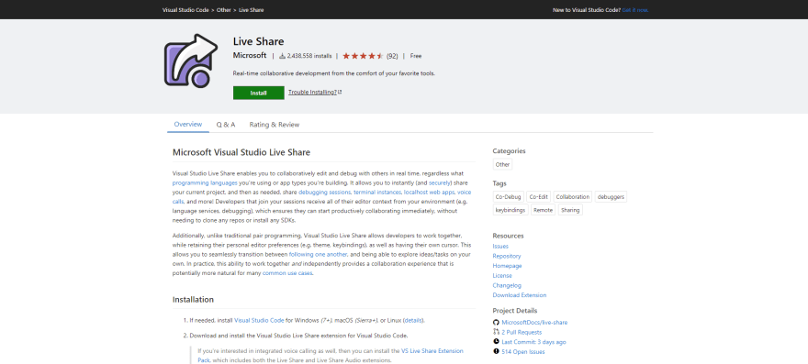The width and height of the screenshot is (808, 364).
Task: Open the 514 Open Issues link
Action: tap(523, 352)
